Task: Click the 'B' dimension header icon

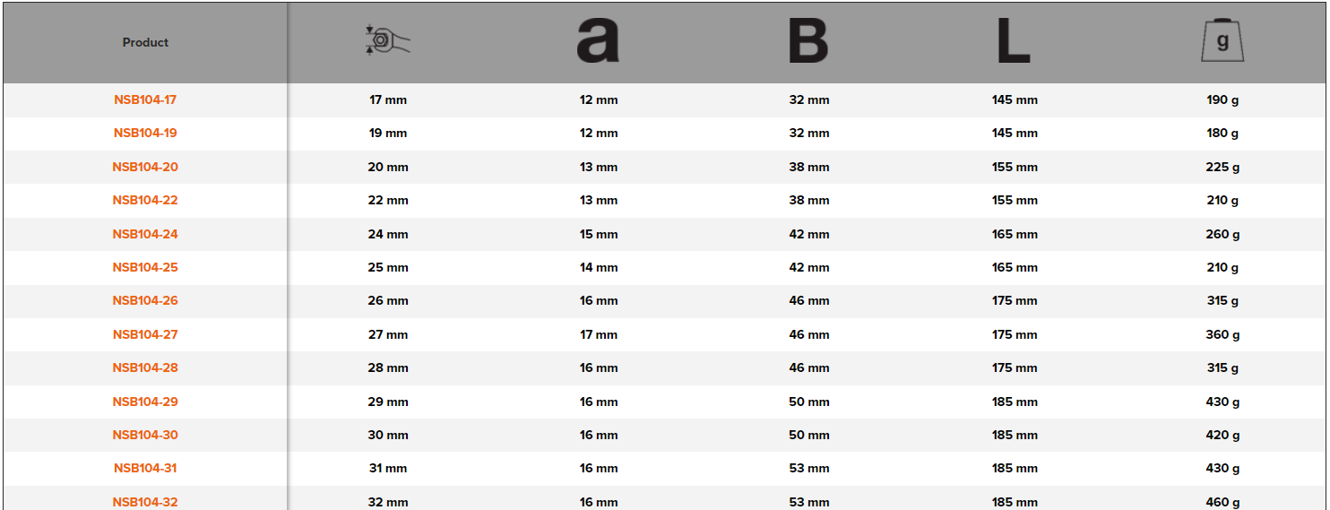Action: click(808, 42)
